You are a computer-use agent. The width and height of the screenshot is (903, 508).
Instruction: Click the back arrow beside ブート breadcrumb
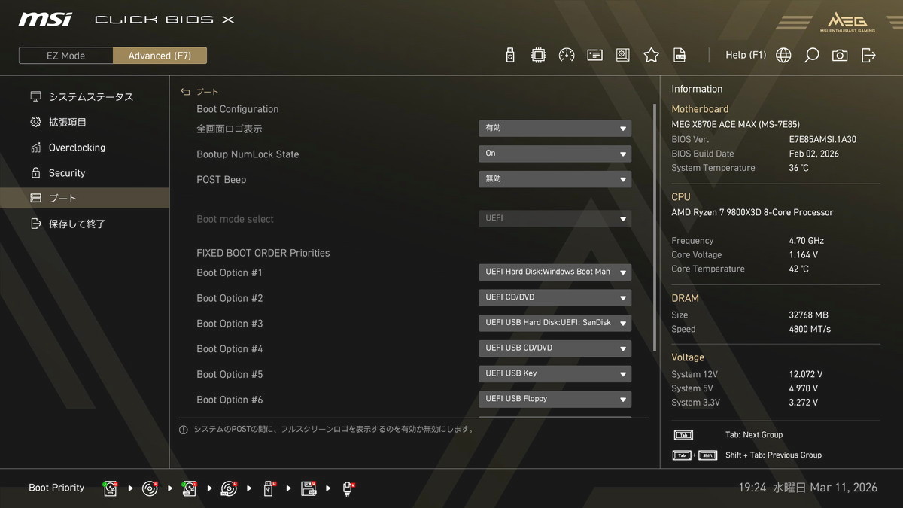pyautogui.click(x=185, y=92)
